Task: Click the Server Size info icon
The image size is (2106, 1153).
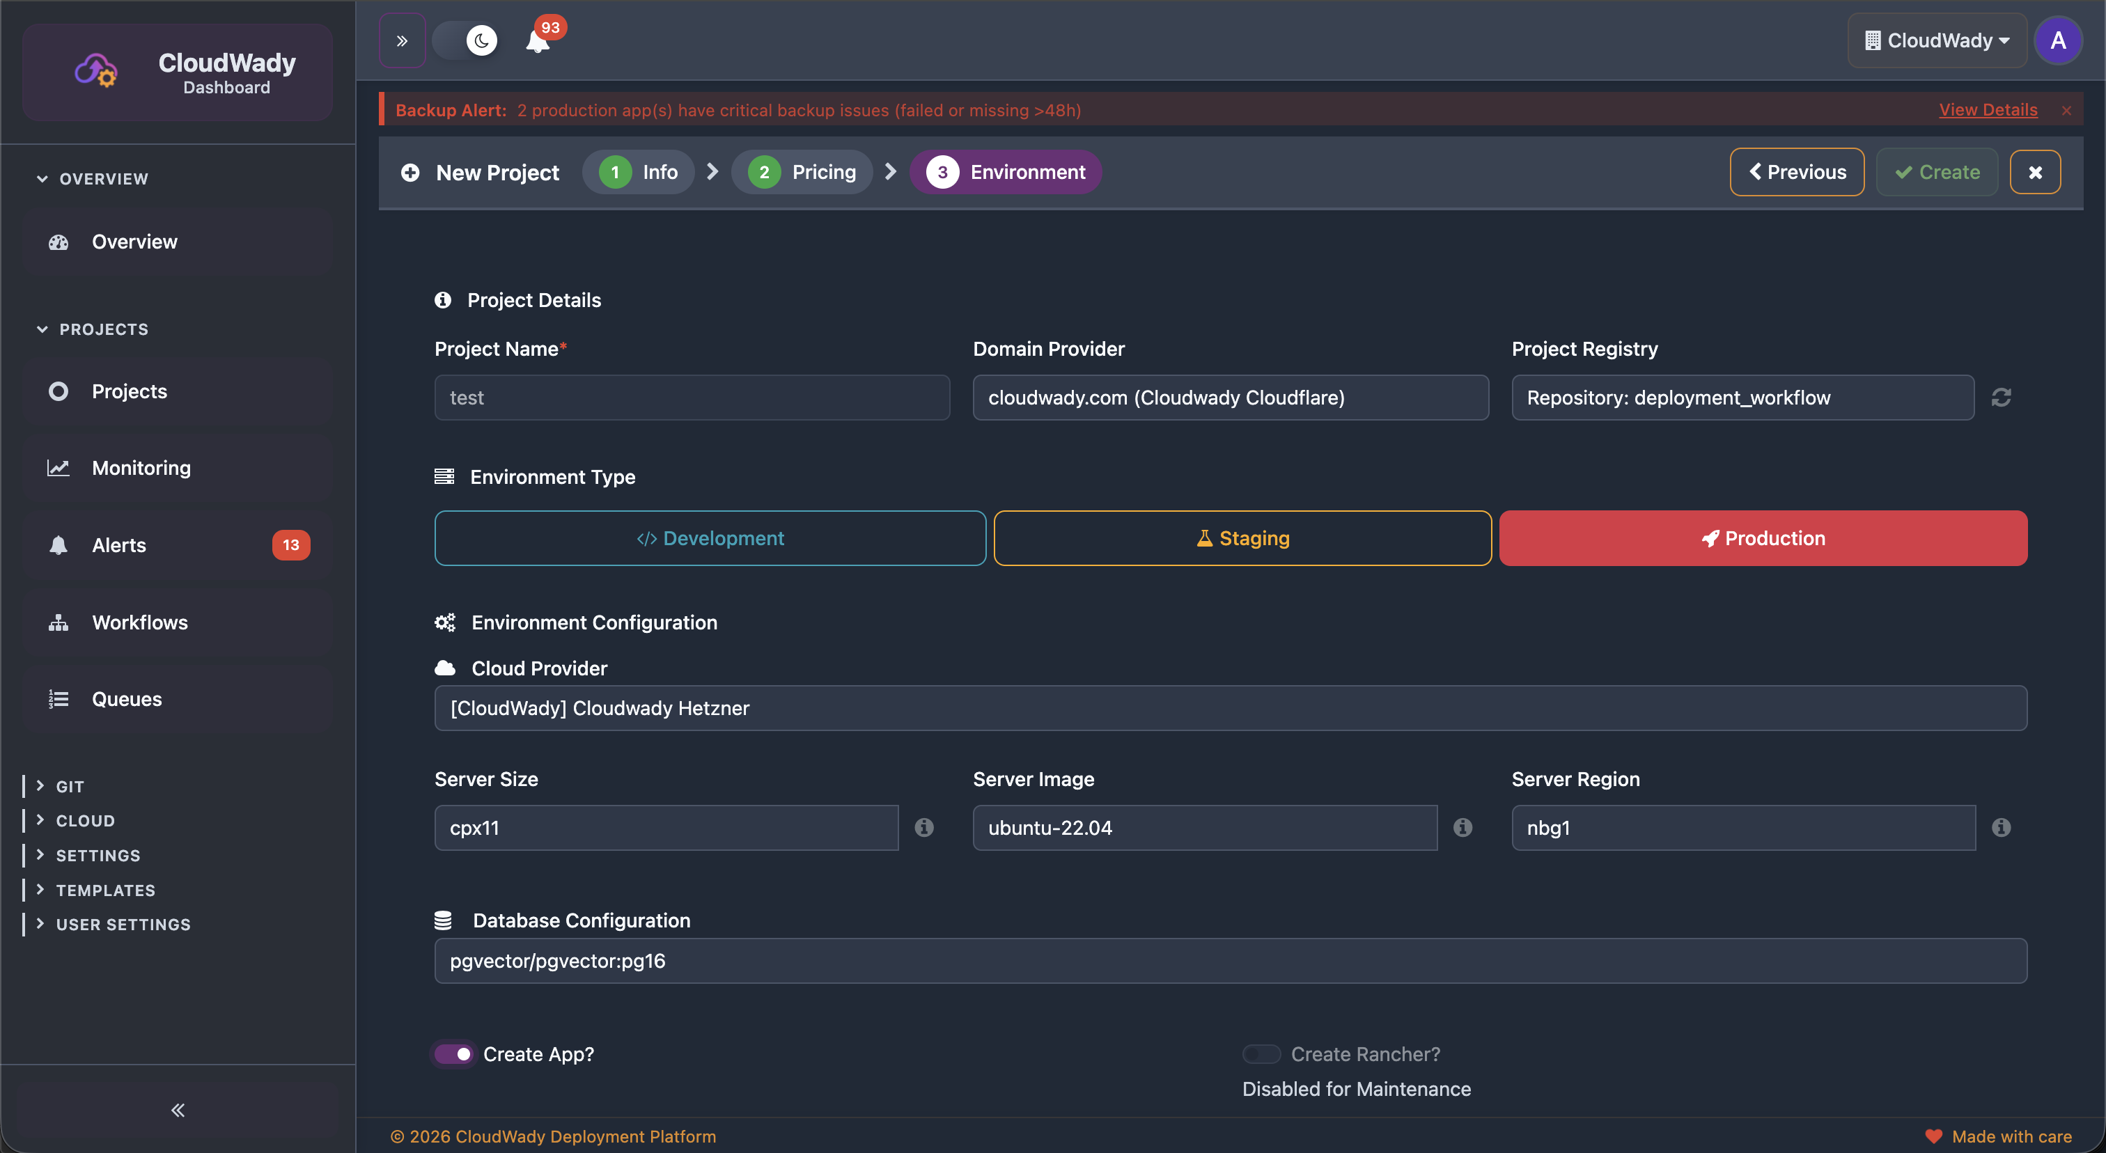Action: pyautogui.click(x=924, y=828)
